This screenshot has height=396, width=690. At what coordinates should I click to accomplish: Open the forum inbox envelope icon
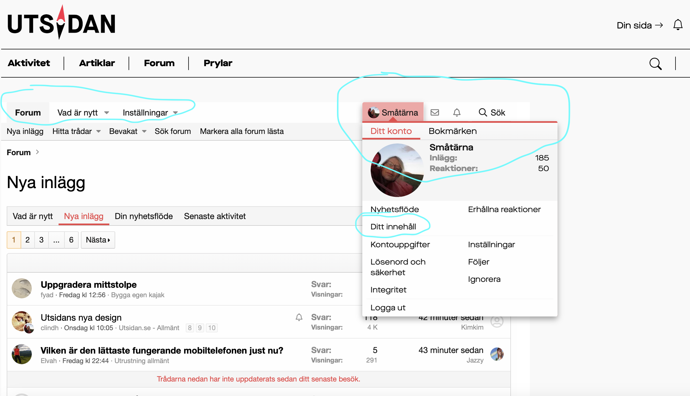pyautogui.click(x=435, y=112)
